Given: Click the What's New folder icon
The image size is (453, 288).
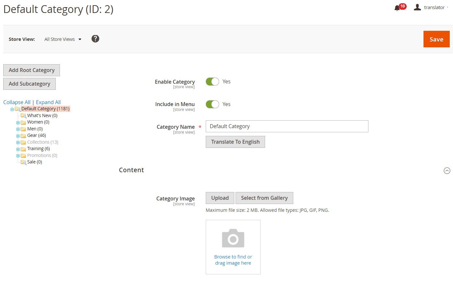Looking at the screenshot, I should [x=23, y=116].
